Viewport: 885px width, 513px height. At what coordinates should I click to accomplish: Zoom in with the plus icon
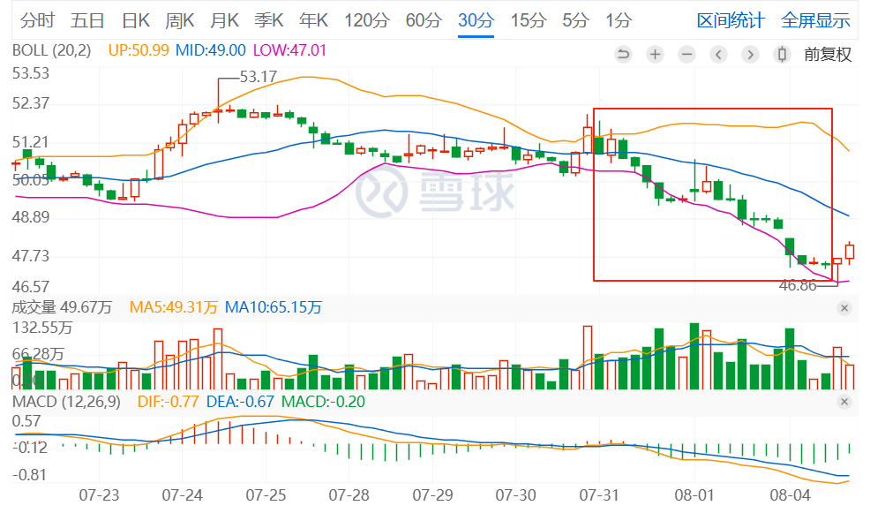(655, 54)
